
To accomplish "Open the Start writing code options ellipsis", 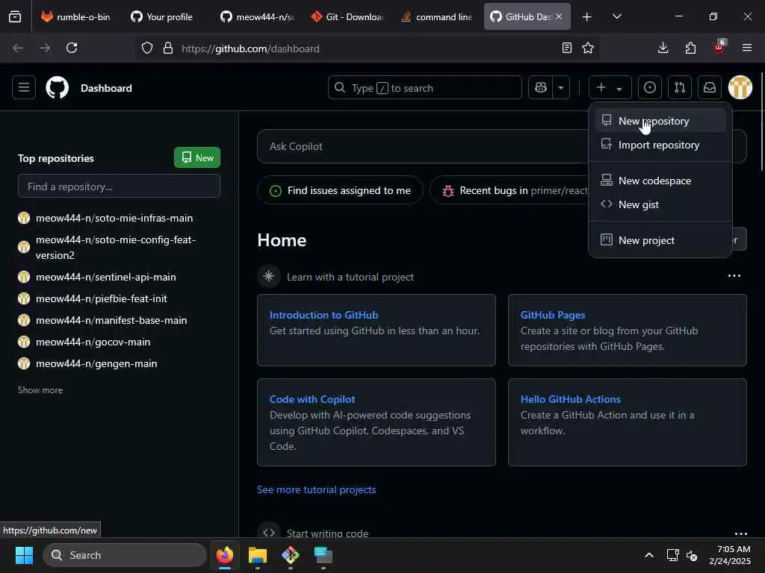I will [x=740, y=533].
